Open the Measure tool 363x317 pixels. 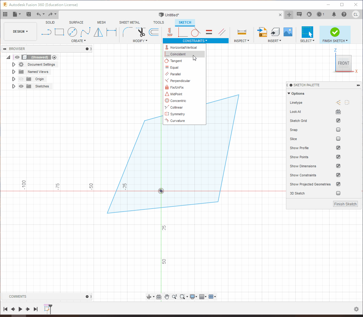242,32
